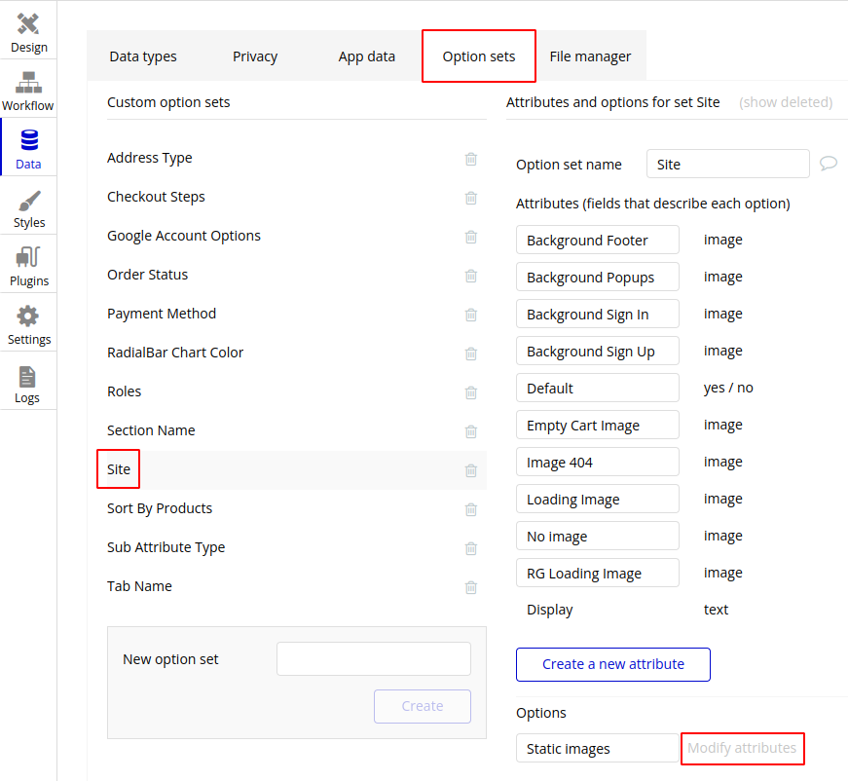Select the Payment Method option set
This screenshot has width=848, height=781.
[x=162, y=314]
